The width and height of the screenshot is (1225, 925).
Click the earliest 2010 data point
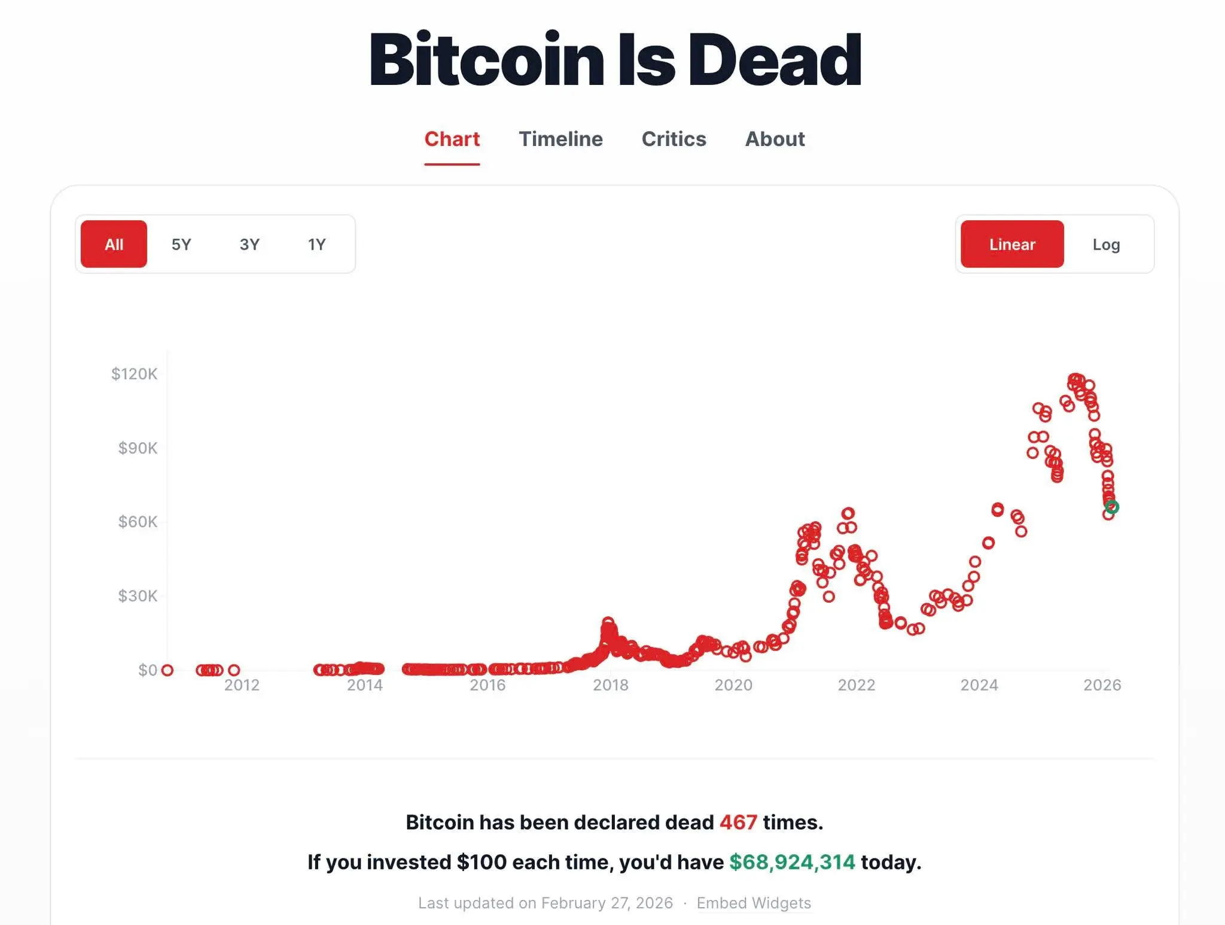168,670
